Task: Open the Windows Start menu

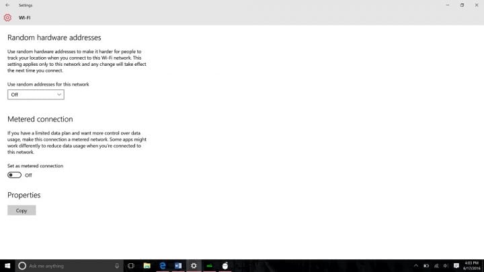Action: point(7,266)
